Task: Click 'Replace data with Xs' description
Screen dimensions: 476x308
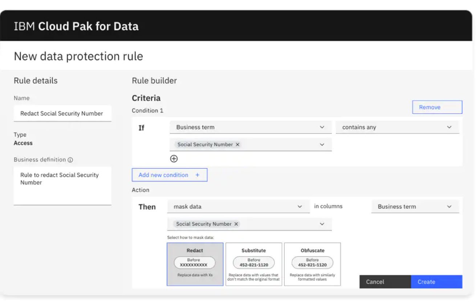Action: (x=195, y=275)
